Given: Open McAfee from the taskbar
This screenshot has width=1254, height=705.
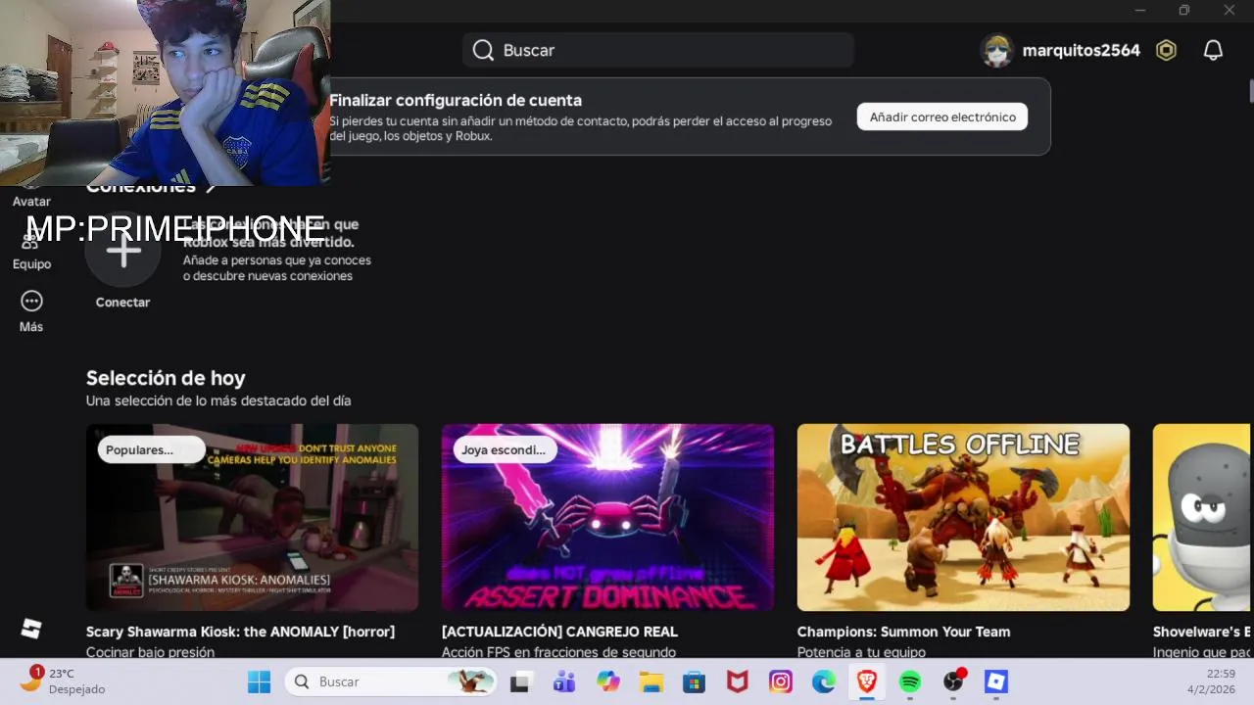Looking at the screenshot, I should pyautogui.click(x=737, y=681).
